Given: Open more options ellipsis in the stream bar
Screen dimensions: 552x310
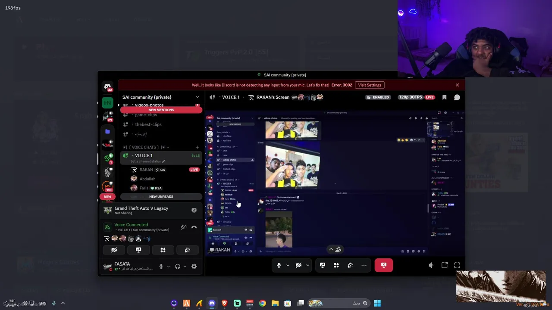Looking at the screenshot, I should point(364,265).
